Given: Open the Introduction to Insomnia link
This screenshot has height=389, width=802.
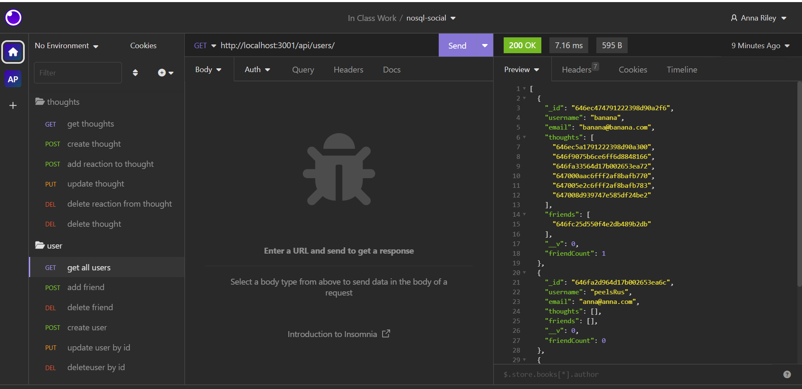Looking at the screenshot, I should coord(332,334).
